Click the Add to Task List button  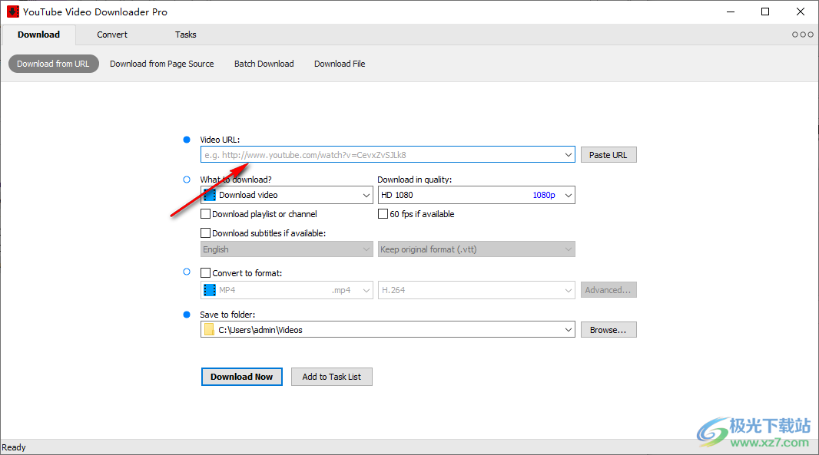(x=332, y=377)
